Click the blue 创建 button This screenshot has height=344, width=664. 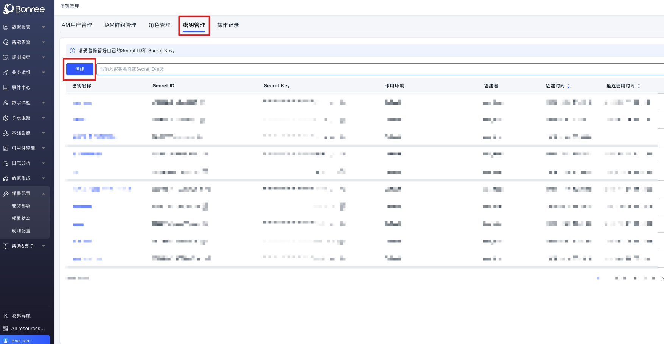pos(79,69)
